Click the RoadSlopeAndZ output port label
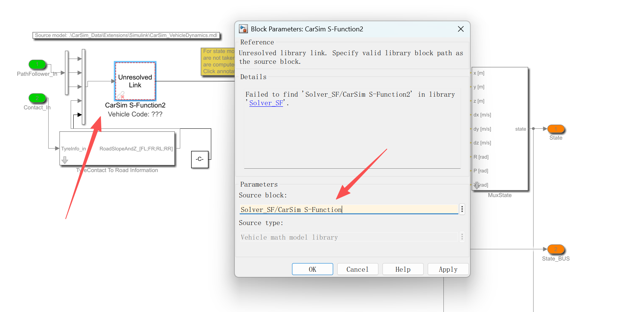This screenshot has width=636, height=312. point(136,149)
